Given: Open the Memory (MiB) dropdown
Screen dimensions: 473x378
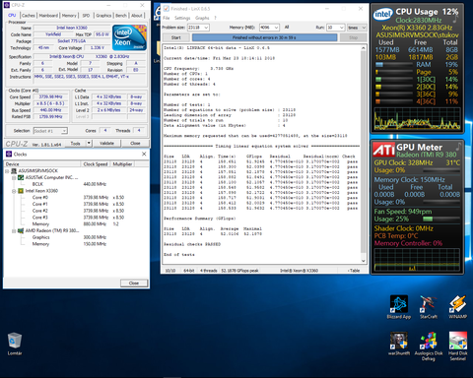Looking at the screenshot, I should click(269, 28).
